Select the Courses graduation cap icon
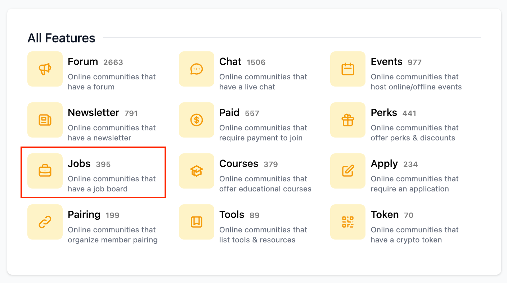 196,171
